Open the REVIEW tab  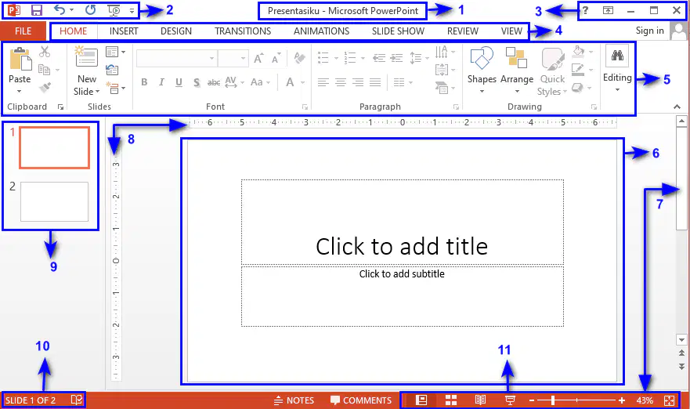pyautogui.click(x=463, y=31)
